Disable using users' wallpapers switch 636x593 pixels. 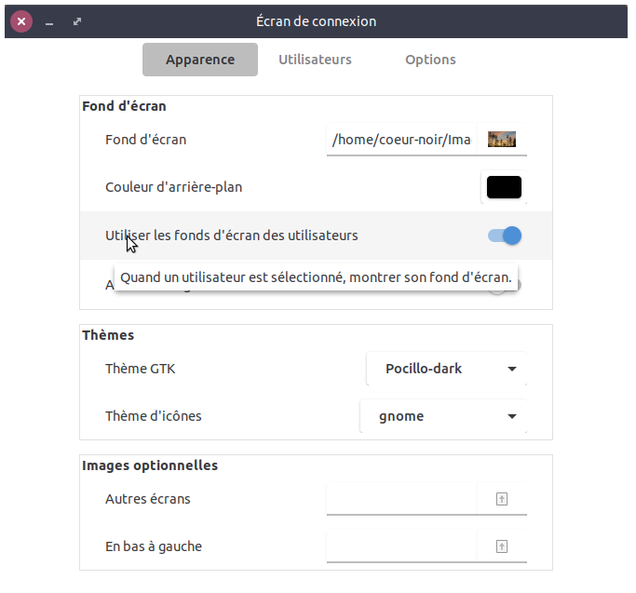coord(505,236)
